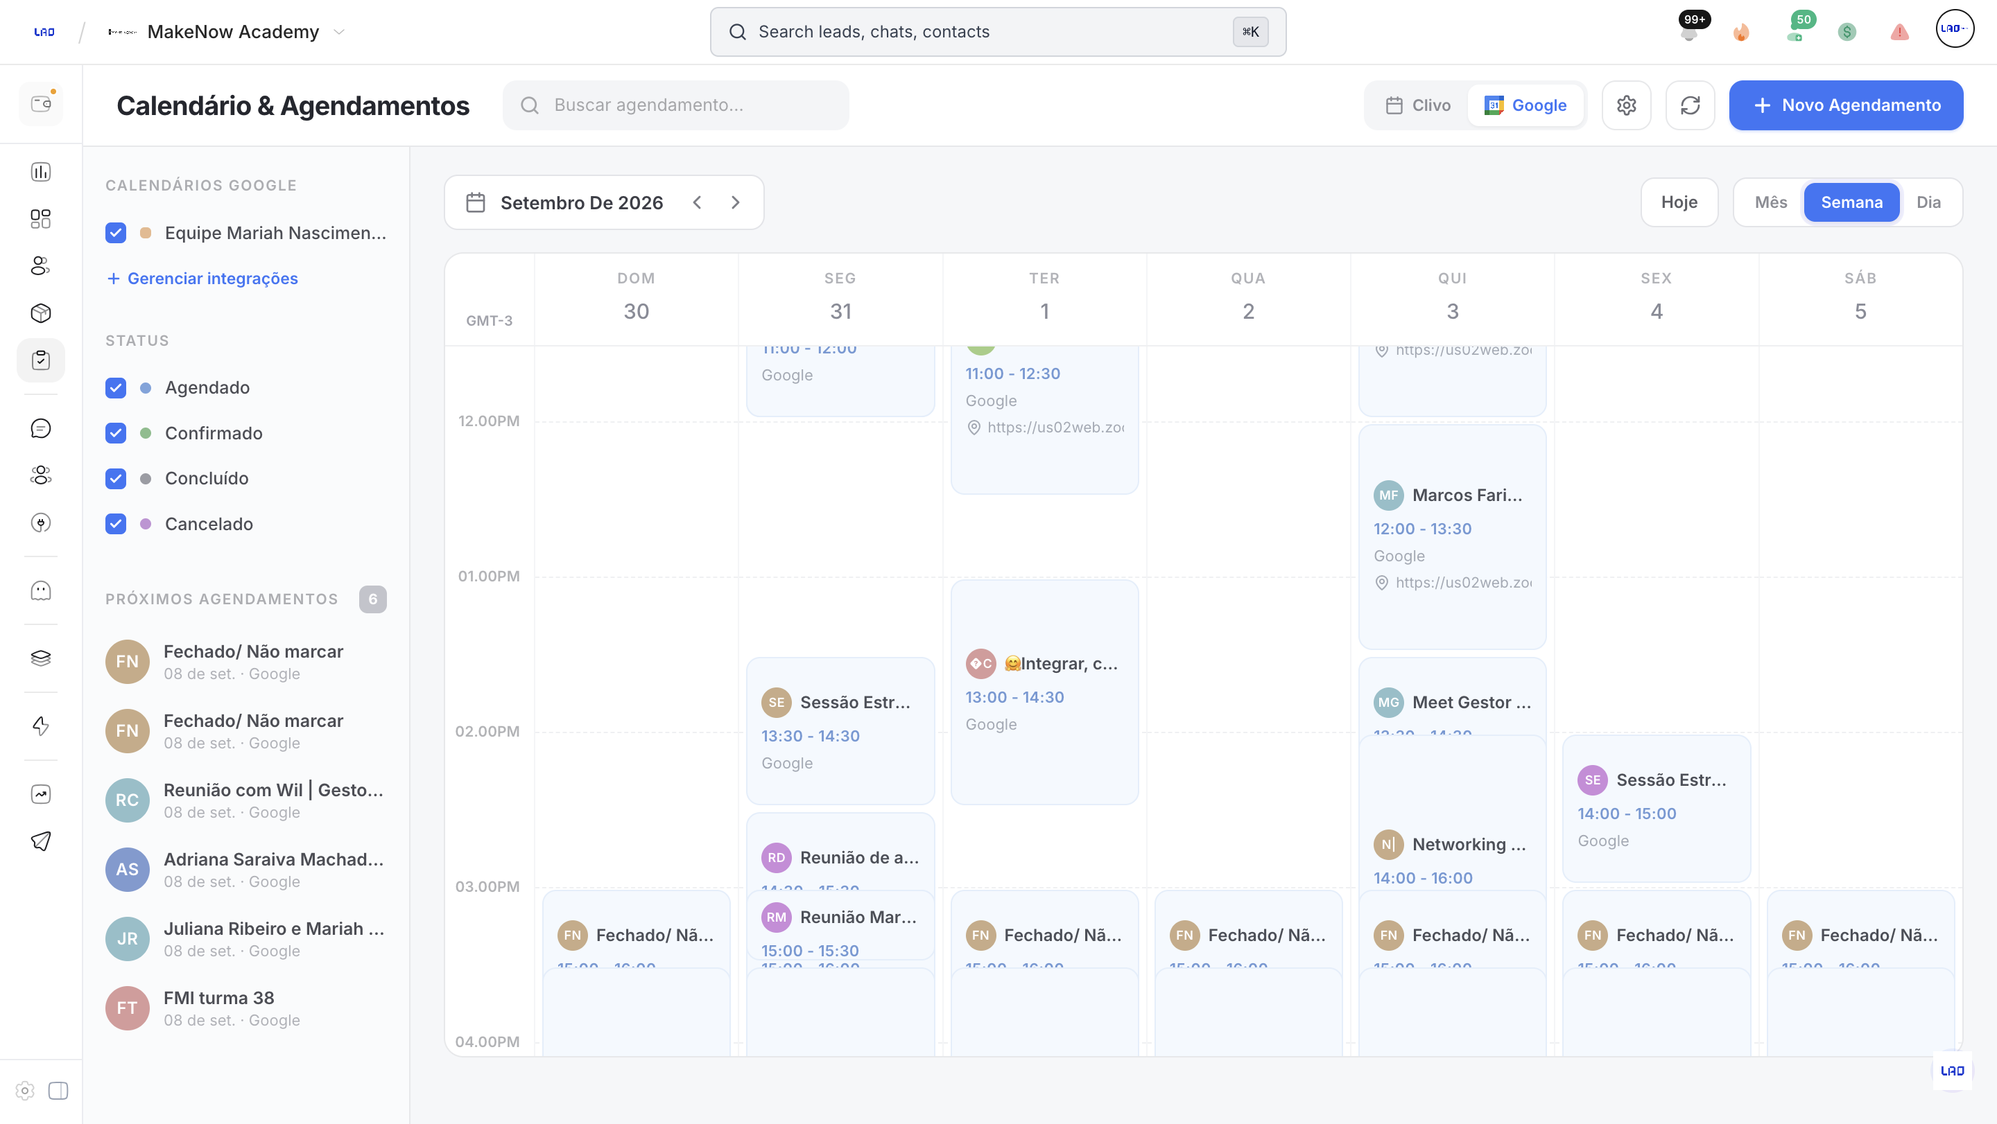
Task: Open Adriana Saraiva Machado upcoming appointment
Action: (245, 870)
